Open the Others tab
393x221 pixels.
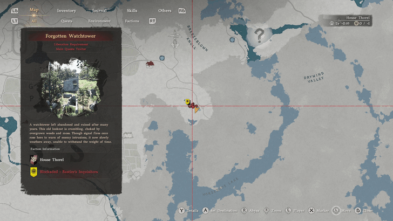pyautogui.click(x=165, y=11)
